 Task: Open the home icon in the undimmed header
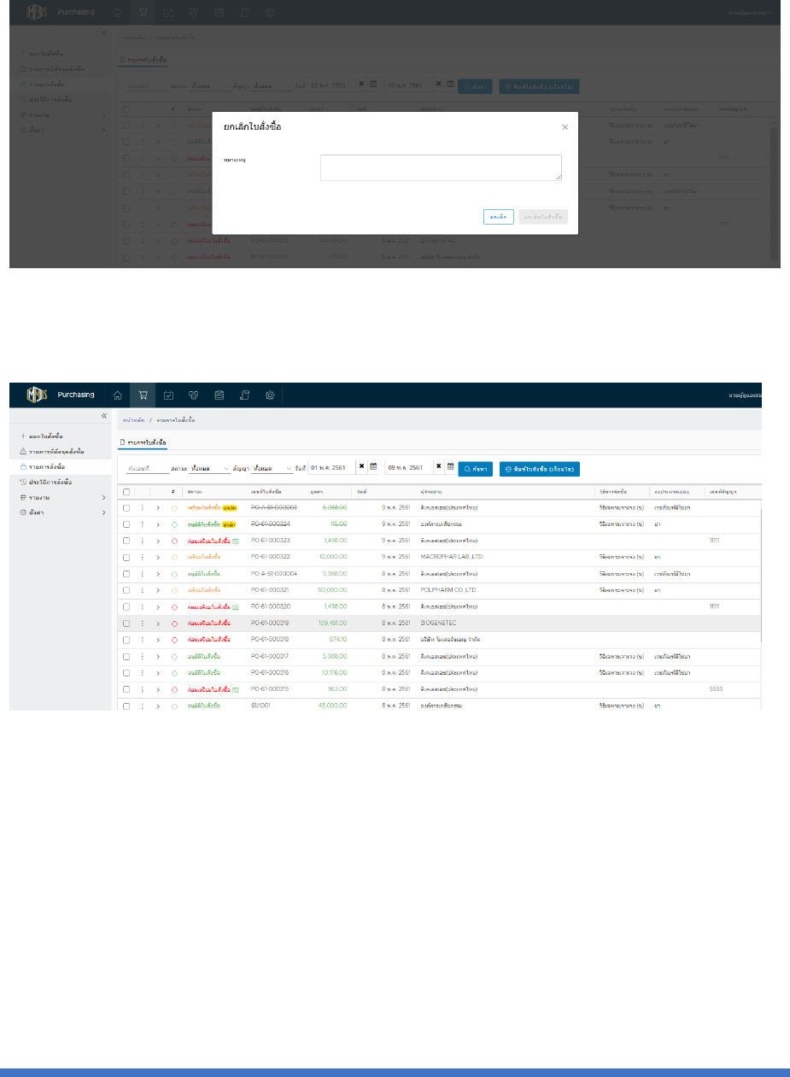(x=118, y=395)
